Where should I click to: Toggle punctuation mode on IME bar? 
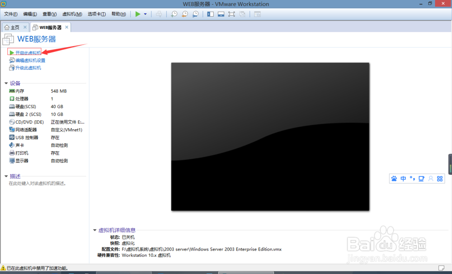pyautogui.click(x=412, y=179)
